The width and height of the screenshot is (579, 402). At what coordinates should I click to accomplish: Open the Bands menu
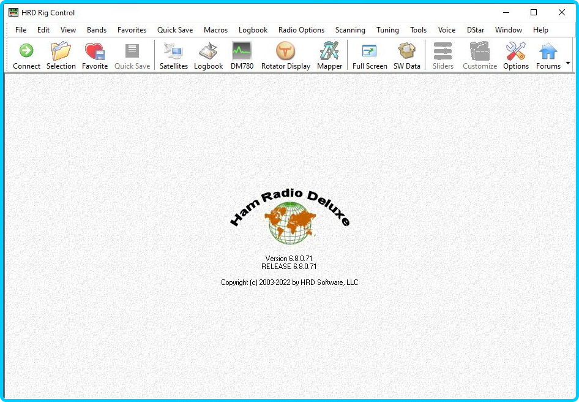97,30
